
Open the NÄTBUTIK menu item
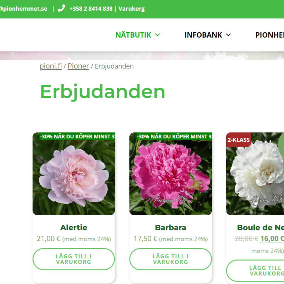coord(133,35)
